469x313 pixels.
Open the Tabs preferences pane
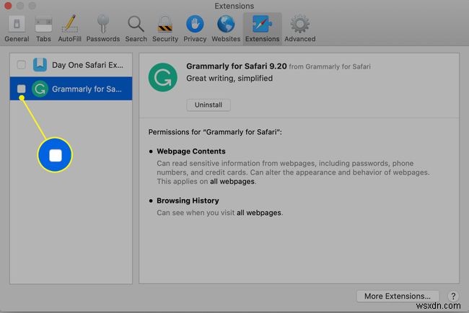43,29
